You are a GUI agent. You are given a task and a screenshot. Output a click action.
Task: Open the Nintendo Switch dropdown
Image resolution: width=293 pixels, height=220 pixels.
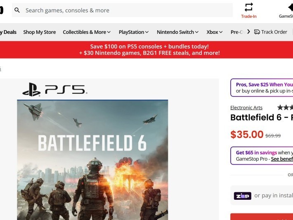[x=177, y=32]
